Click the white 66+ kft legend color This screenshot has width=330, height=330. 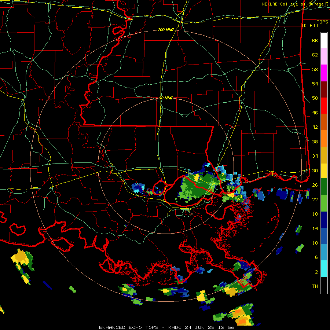coord(324,40)
